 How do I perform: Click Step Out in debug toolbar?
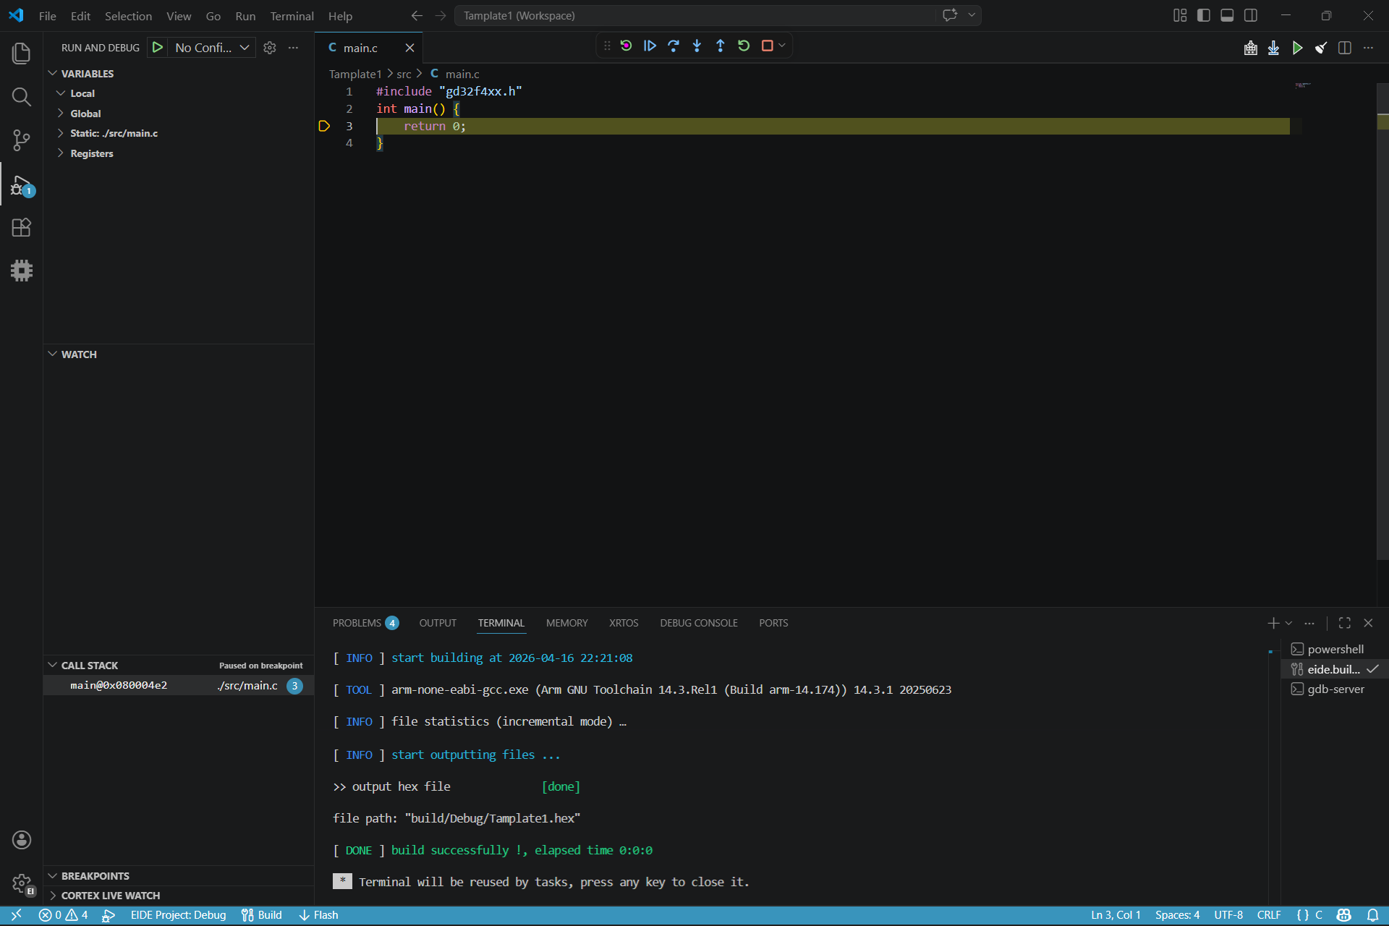(x=721, y=46)
